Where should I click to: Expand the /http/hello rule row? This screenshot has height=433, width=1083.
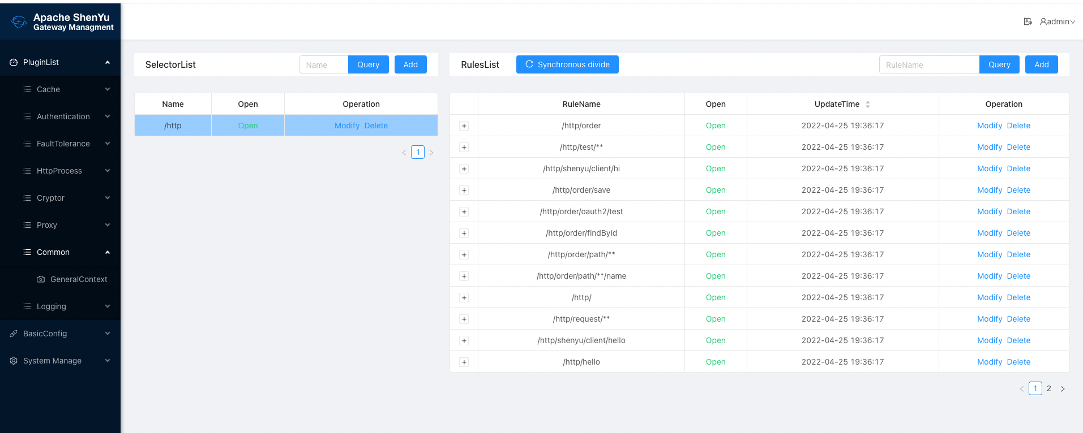pos(464,362)
